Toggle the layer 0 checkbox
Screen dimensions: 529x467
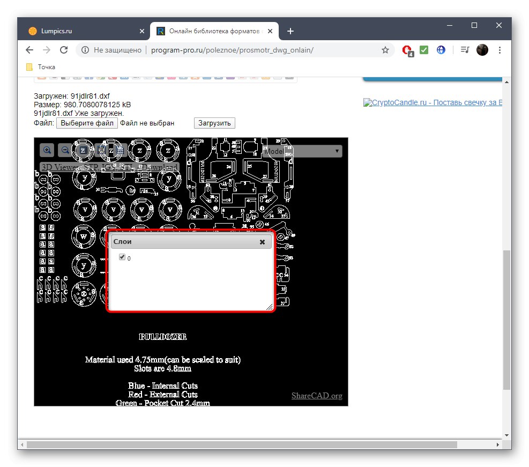[x=122, y=257]
